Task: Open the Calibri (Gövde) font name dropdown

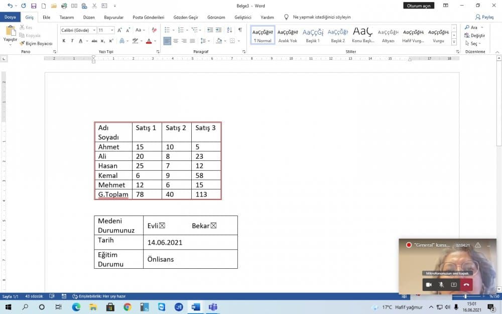Action: [x=94, y=30]
